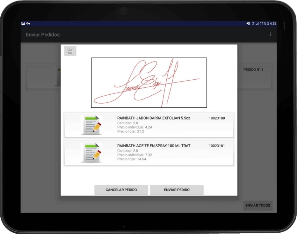Tap the 4:52 clock in status bar

pos(273,24)
